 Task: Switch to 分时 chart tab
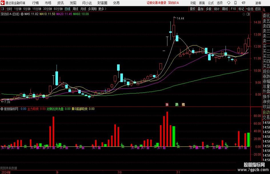(x=9, y=9)
